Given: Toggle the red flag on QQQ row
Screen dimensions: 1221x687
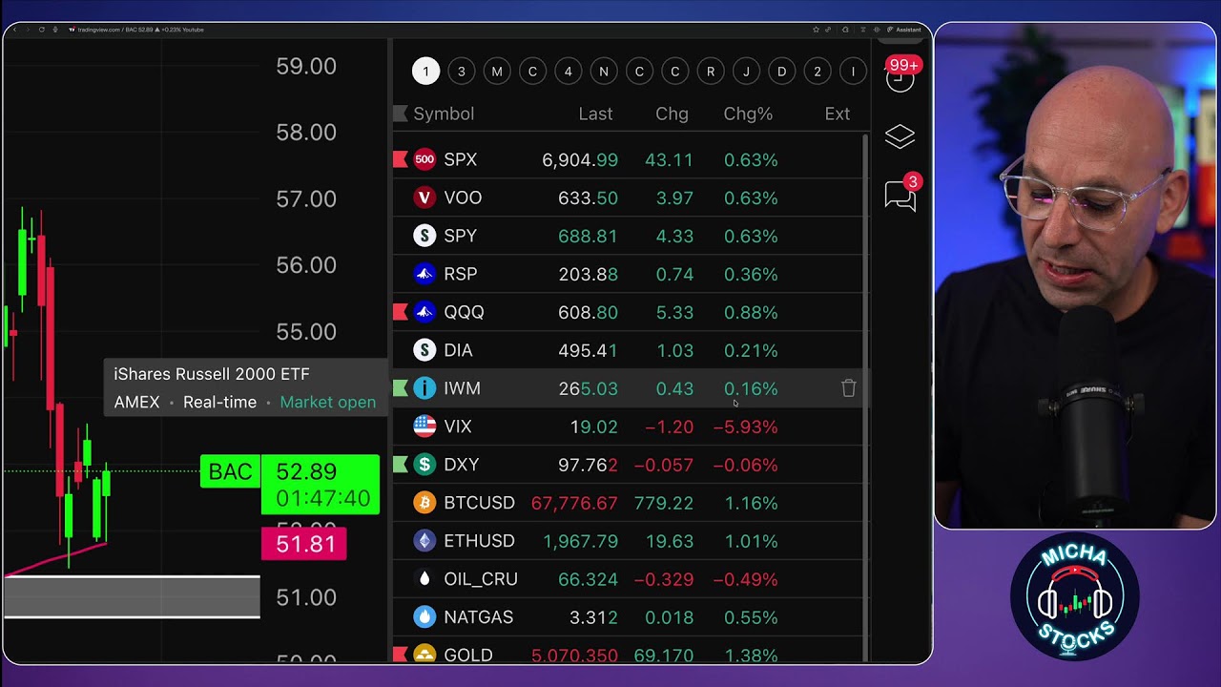Looking at the screenshot, I should 401,312.
